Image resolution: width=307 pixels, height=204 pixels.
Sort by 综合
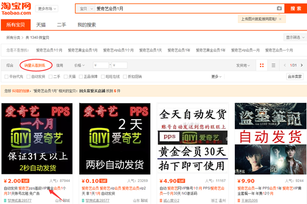click(10, 65)
